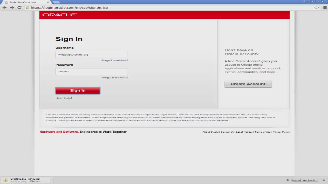Open the Need Help? link
This screenshot has height=184, width=328.
[64, 98]
